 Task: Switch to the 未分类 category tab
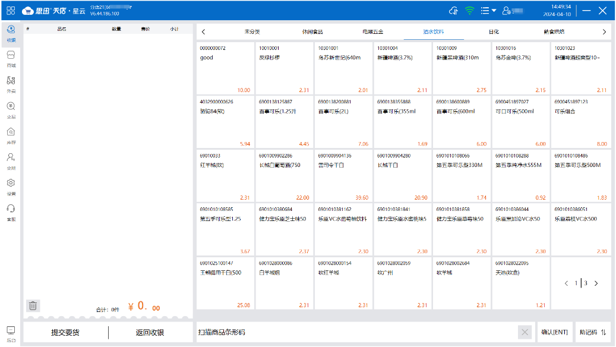pyautogui.click(x=252, y=32)
